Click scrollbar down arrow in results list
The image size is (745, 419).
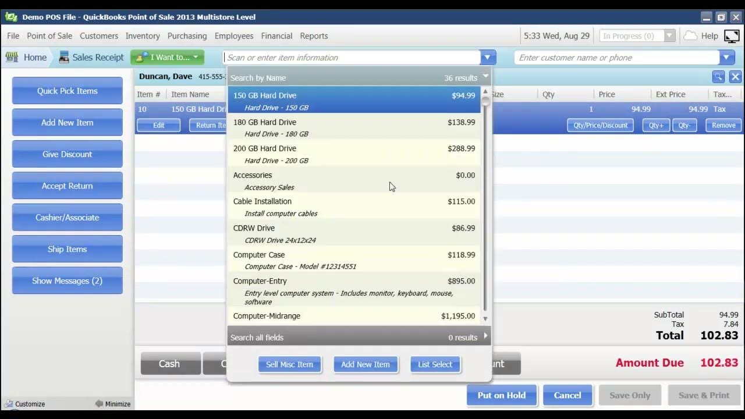click(x=485, y=319)
